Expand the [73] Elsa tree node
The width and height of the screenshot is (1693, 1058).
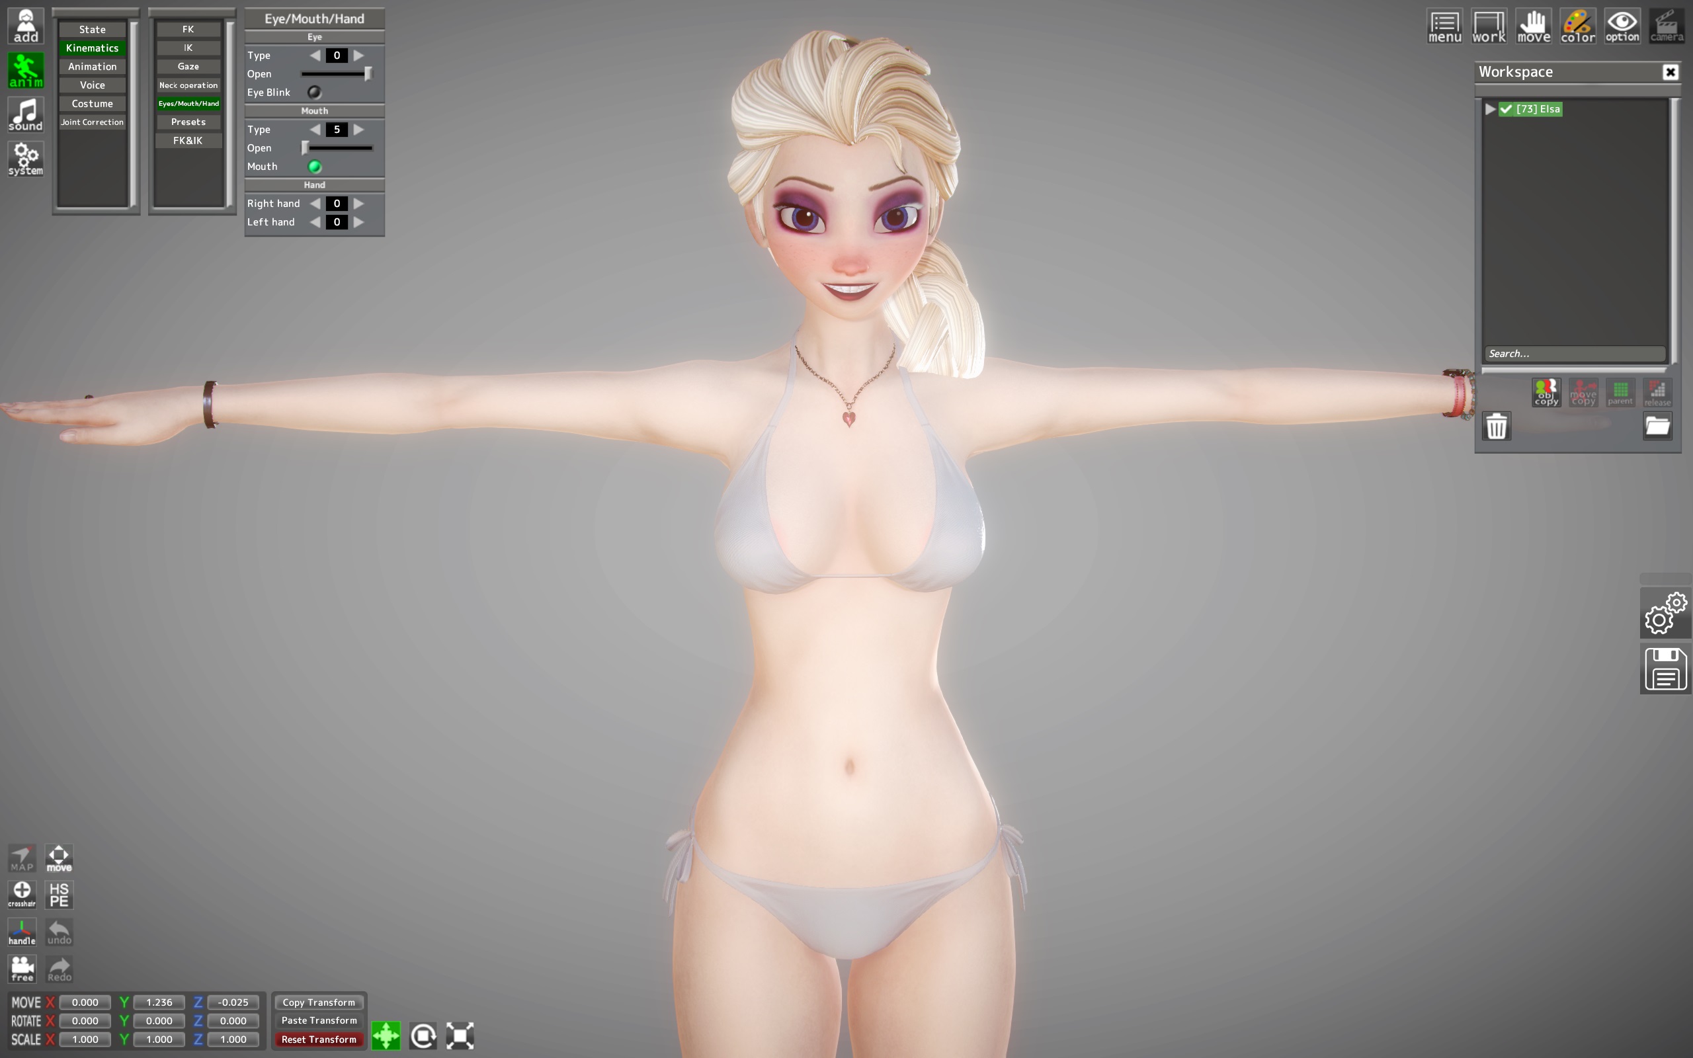click(x=1489, y=109)
